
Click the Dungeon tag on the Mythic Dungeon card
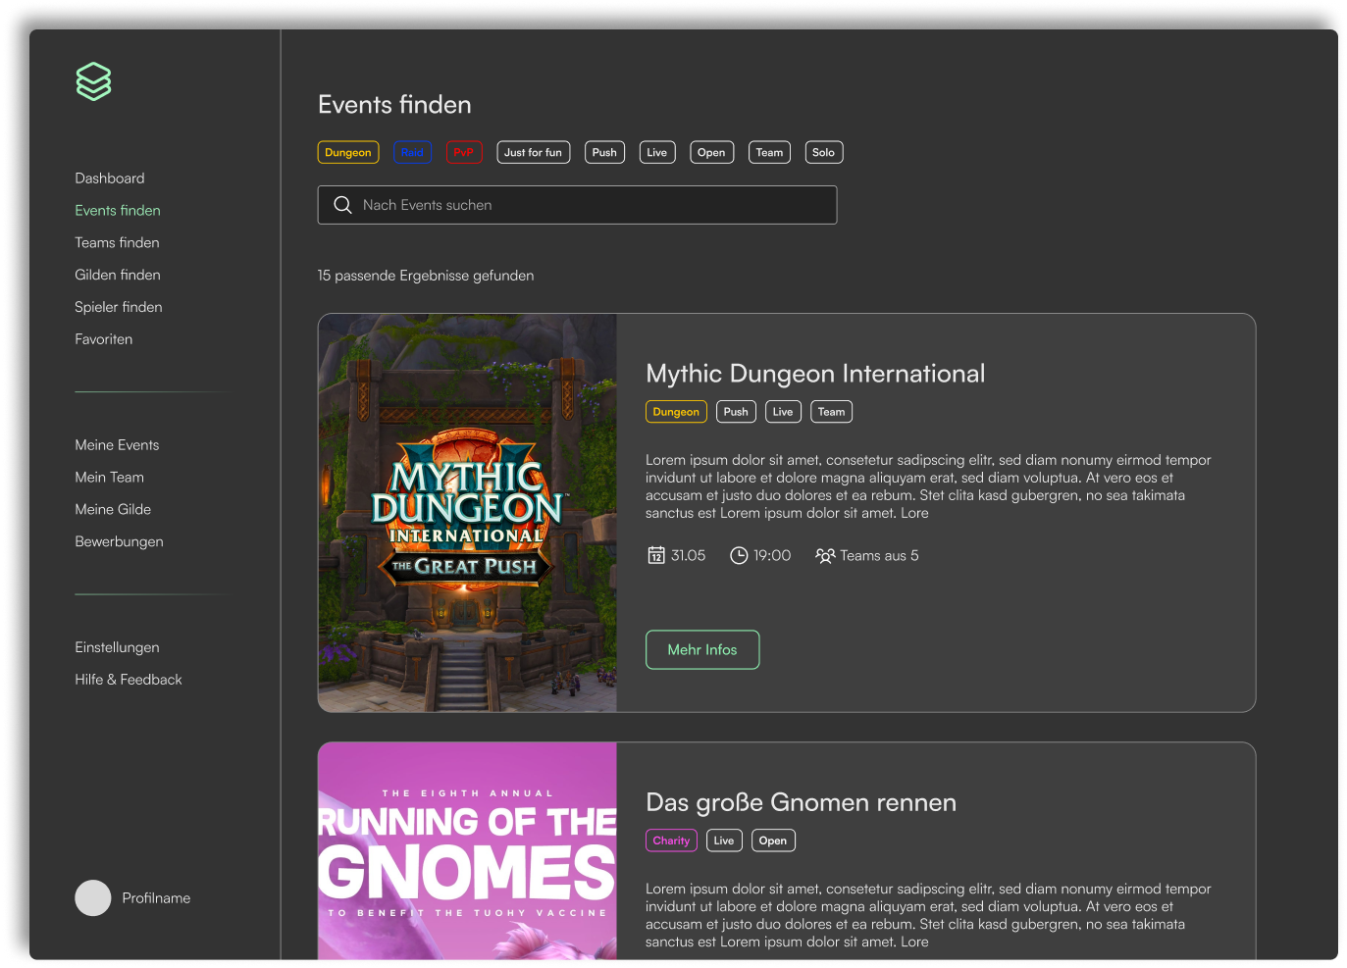(676, 412)
